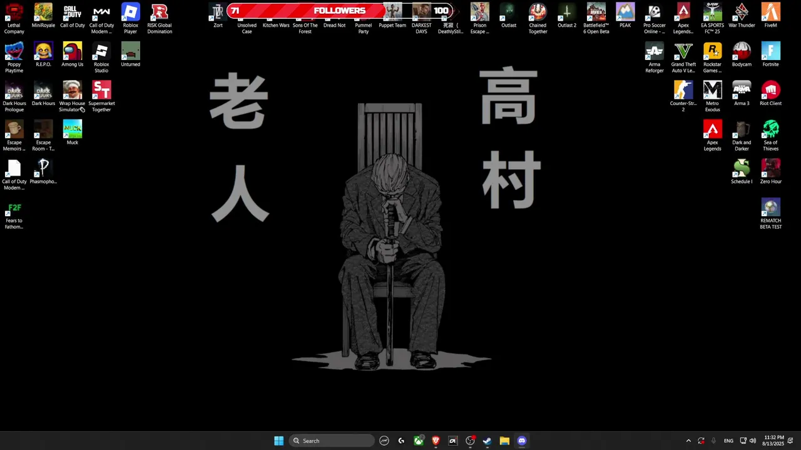This screenshot has height=450, width=801.
Task: Click the Zero Hour shortcut
Action: (x=770, y=172)
